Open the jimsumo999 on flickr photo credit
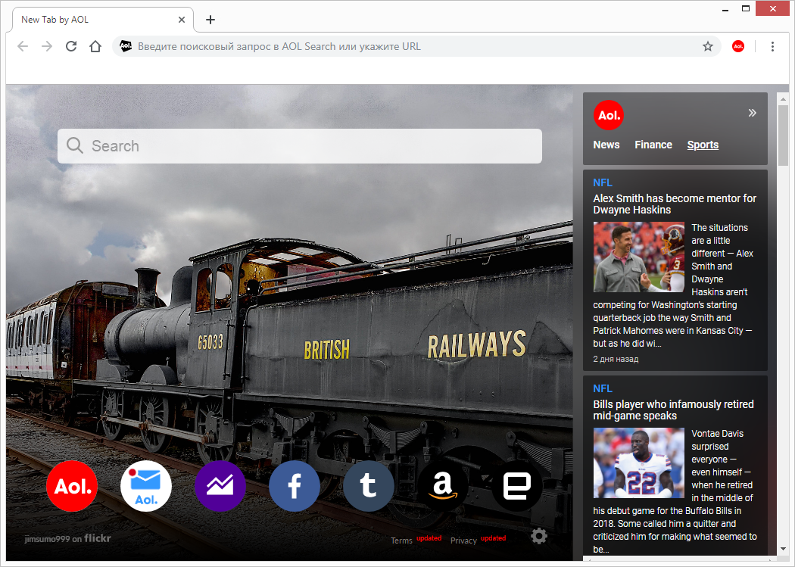Image resolution: width=795 pixels, height=567 pixels. (x=67, y=539)
